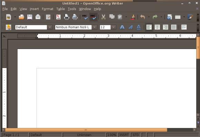Viewport: 200px width, 137px height.
Task: Click Unknown language field in status bar
Action: (x=84, y=135)
